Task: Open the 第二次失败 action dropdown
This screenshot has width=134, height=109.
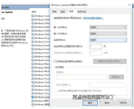Action: pyautogui.click(x=108, y=34)
